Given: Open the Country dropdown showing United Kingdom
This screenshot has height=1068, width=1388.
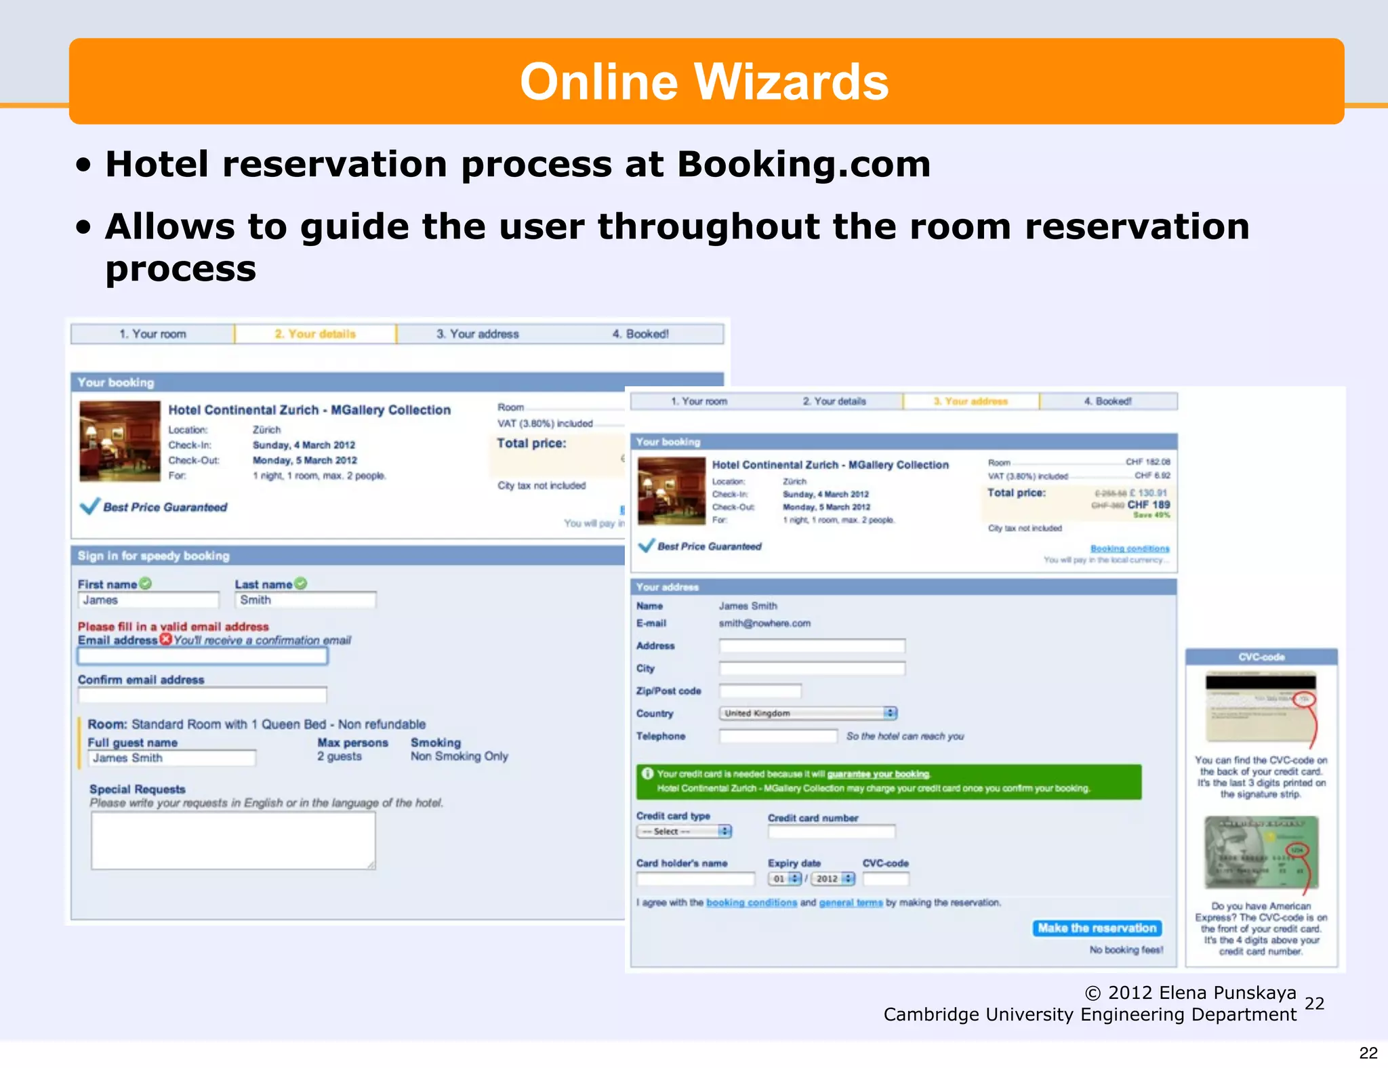Looking at the screenshot, I should [x=808, y=713].
